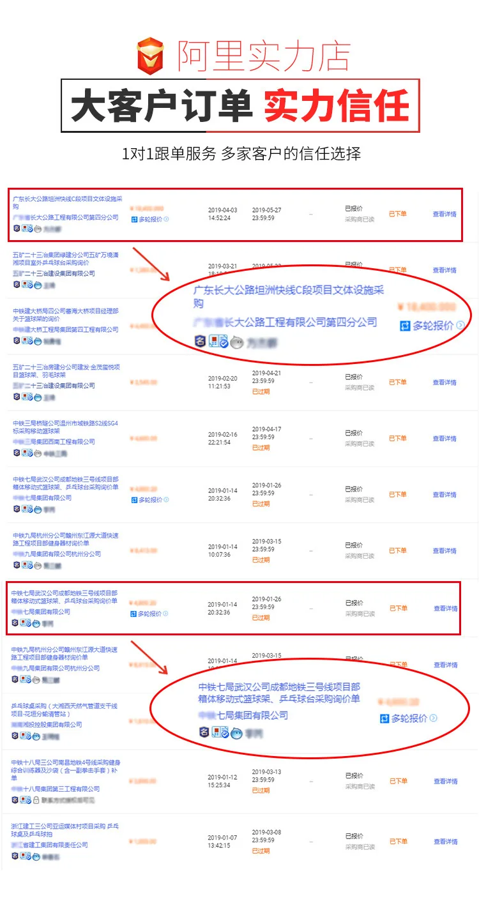479x901 pixels.
Task: Click large Wangwang icon in enlarged 广东长大 callout
Action: [x=237, y=342]
